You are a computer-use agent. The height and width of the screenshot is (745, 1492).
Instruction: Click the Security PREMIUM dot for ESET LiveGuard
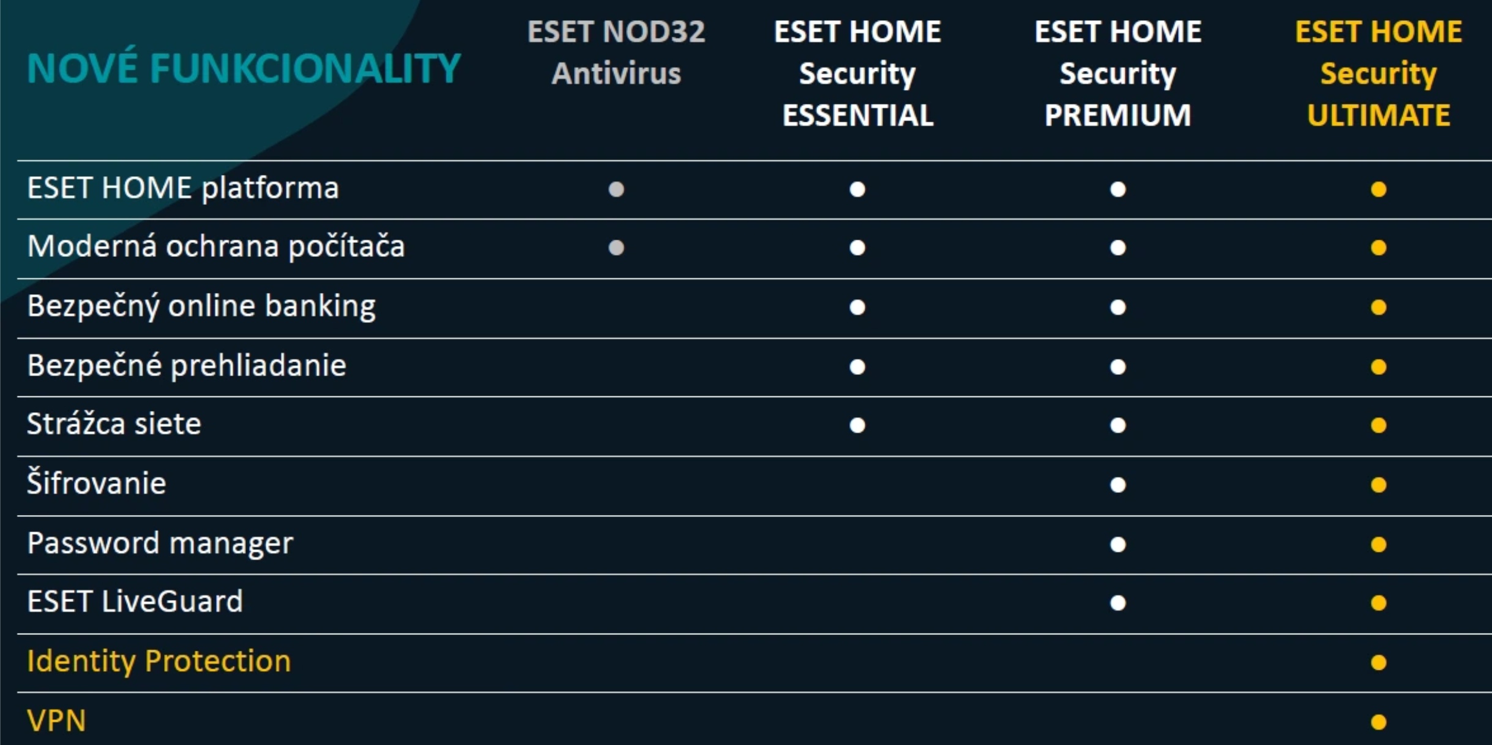click(x=1118, y=603)
